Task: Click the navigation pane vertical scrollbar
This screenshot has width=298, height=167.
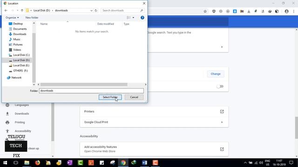Action: point(34,58)
